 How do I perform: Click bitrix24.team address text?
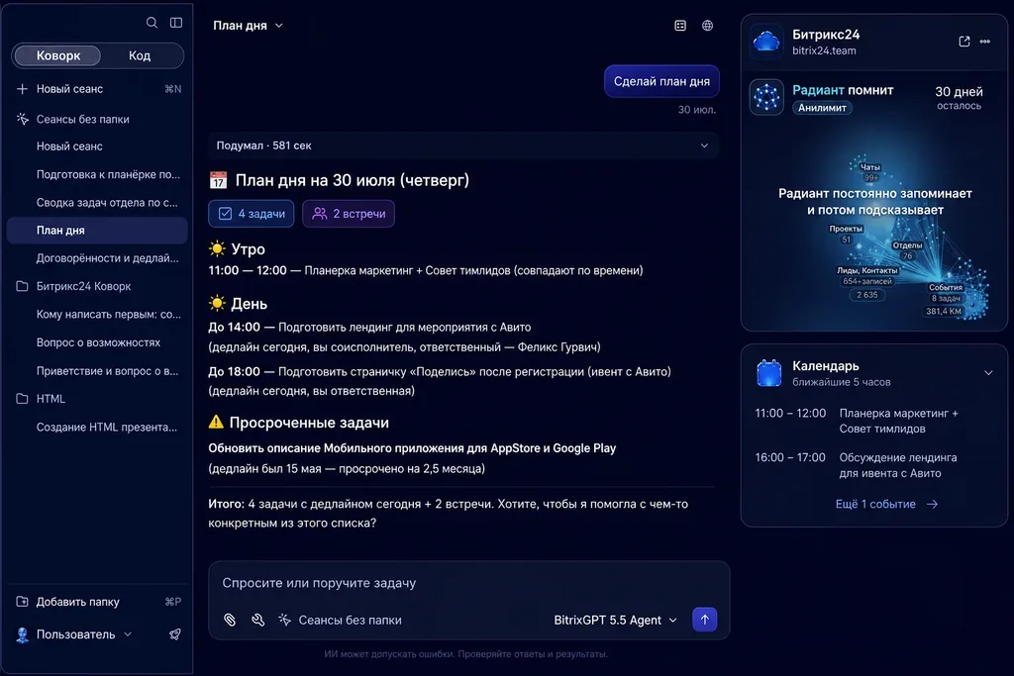824,50
